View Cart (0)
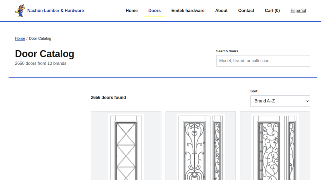The image size is (321, 180). click(x=272, y=11)
